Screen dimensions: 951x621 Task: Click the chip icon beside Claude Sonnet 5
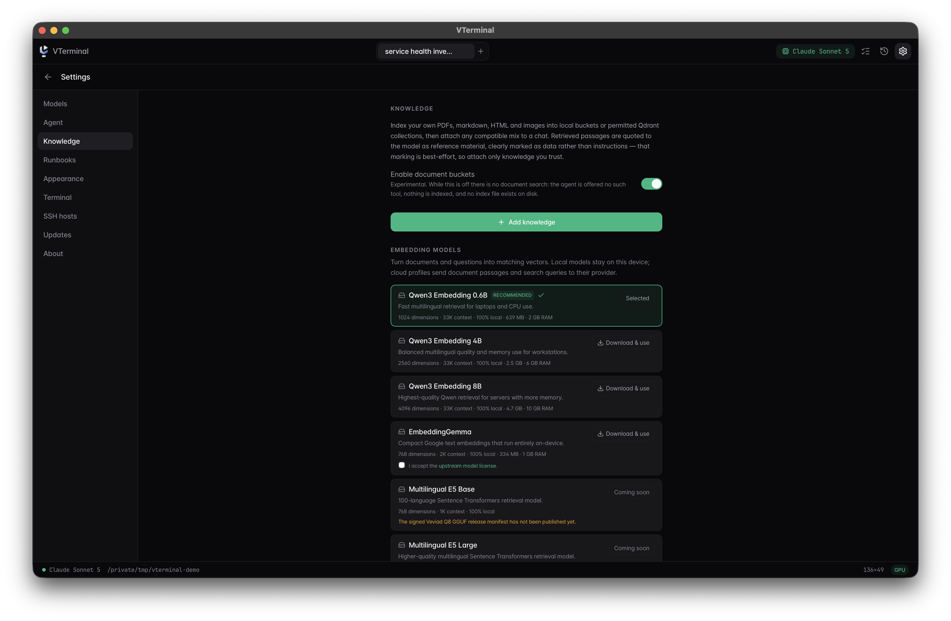[x=785, y=51]
